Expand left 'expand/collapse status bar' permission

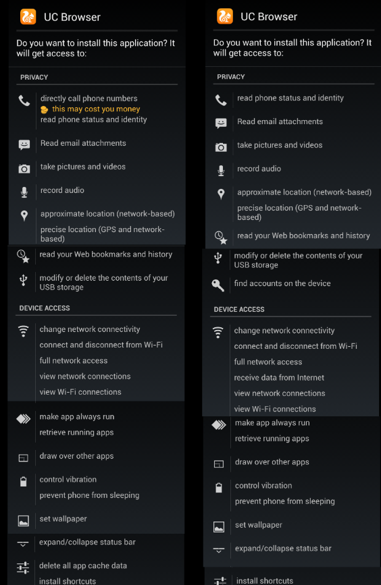[x=87, y=542]
